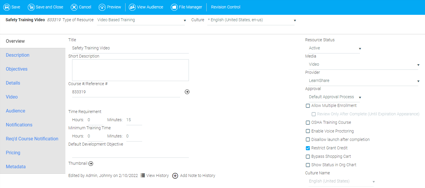
Task: Check the OSHA Training Course box
Action: [308, 123]
